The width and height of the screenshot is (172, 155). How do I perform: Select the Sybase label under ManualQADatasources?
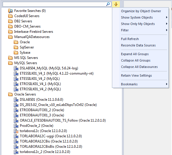tap(25, 53)
